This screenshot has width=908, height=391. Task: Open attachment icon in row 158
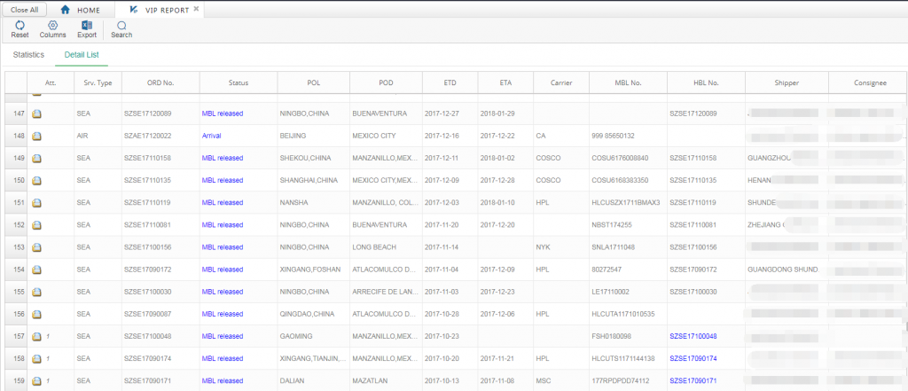(x=37, y=359)
